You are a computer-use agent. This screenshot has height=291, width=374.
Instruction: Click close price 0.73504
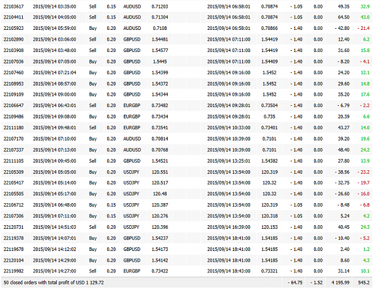[269, 106]
